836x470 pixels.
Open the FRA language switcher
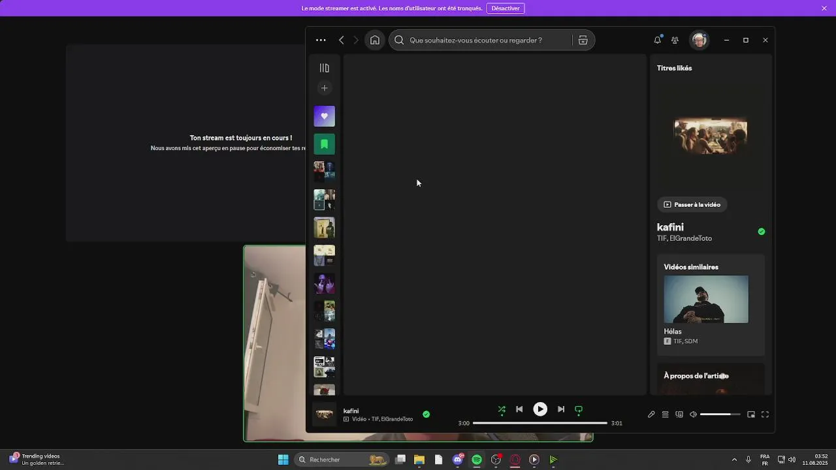765,460
